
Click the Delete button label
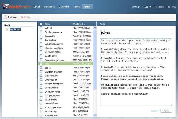click(27, 17)
